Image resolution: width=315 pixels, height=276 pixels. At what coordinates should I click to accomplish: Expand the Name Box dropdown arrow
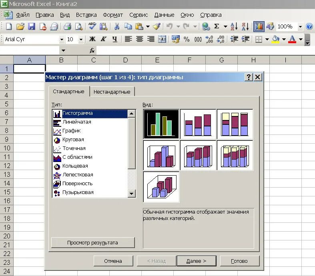[63, 50]
